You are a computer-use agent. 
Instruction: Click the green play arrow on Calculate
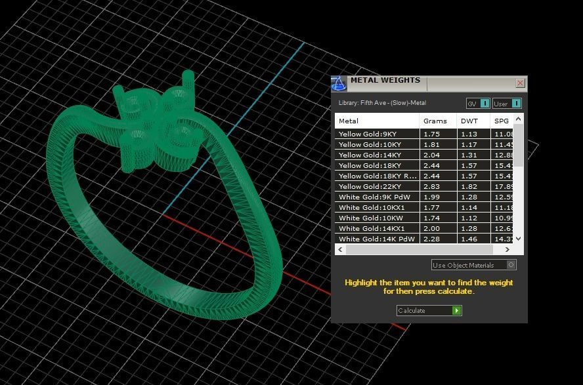456,310
